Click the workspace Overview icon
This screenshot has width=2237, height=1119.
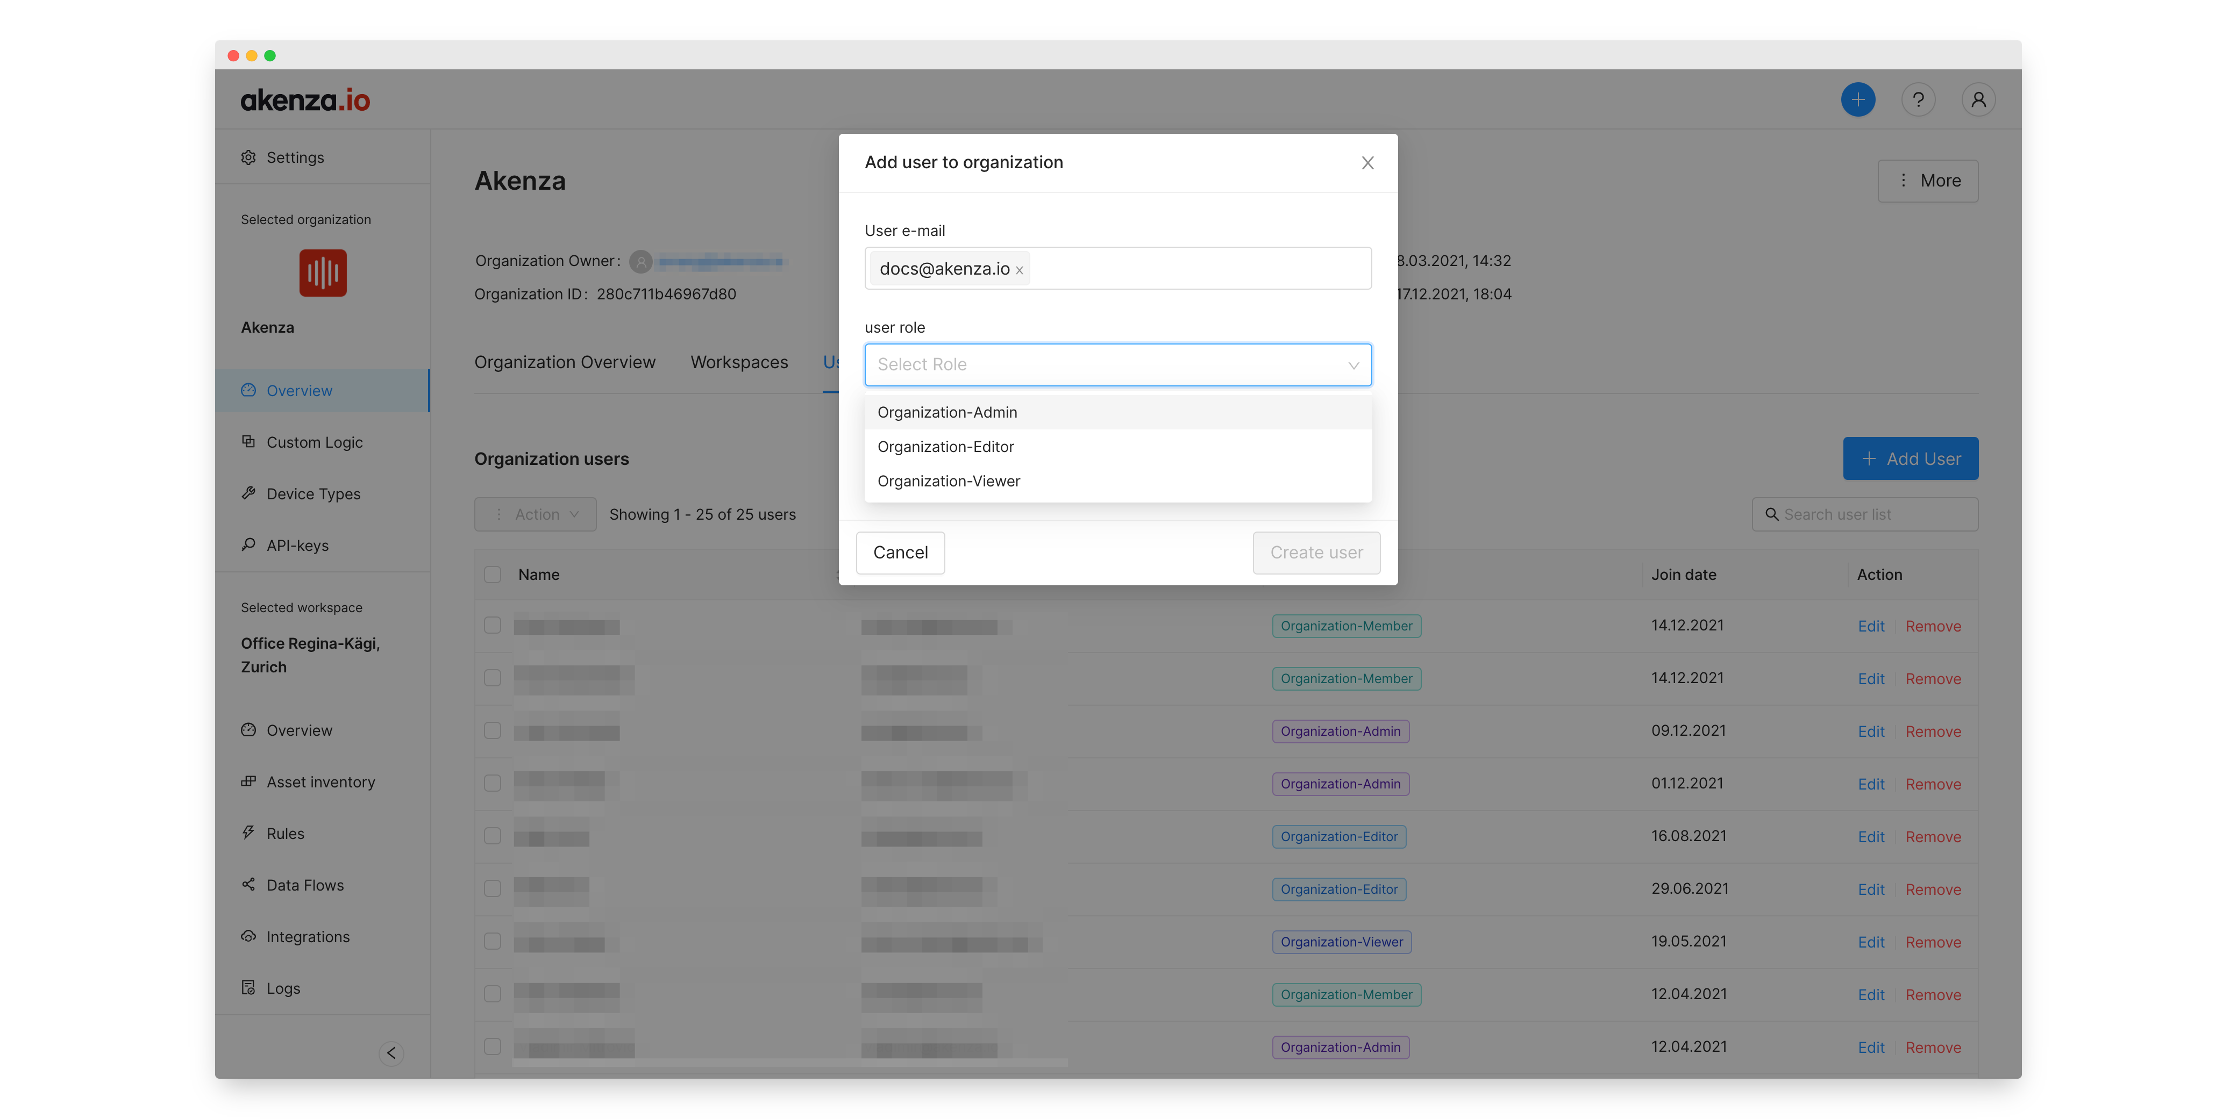(248, 730)
